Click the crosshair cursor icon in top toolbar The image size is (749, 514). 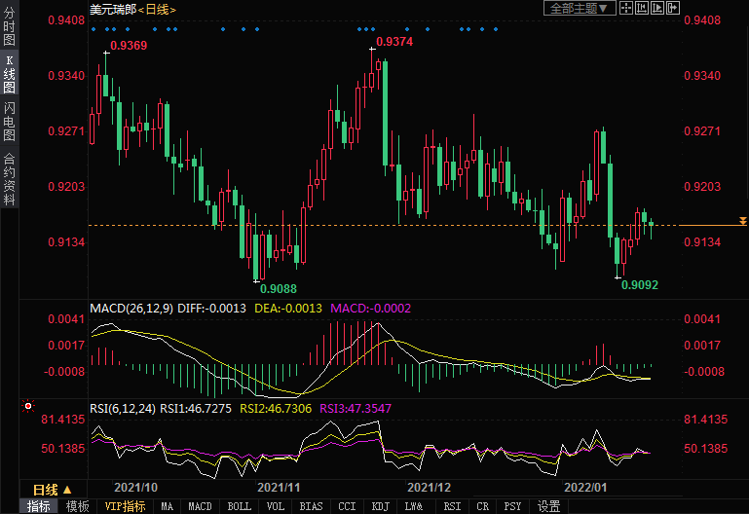[626, 8]
